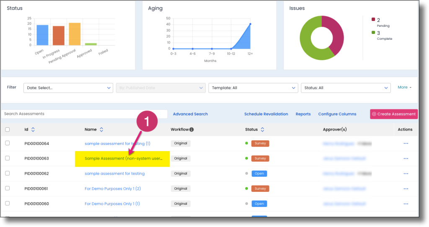
Task: Click Original workflow tag for PID00100063
Action: [181, 158]
